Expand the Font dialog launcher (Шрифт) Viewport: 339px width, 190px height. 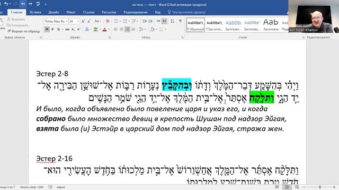pos(110,37)
